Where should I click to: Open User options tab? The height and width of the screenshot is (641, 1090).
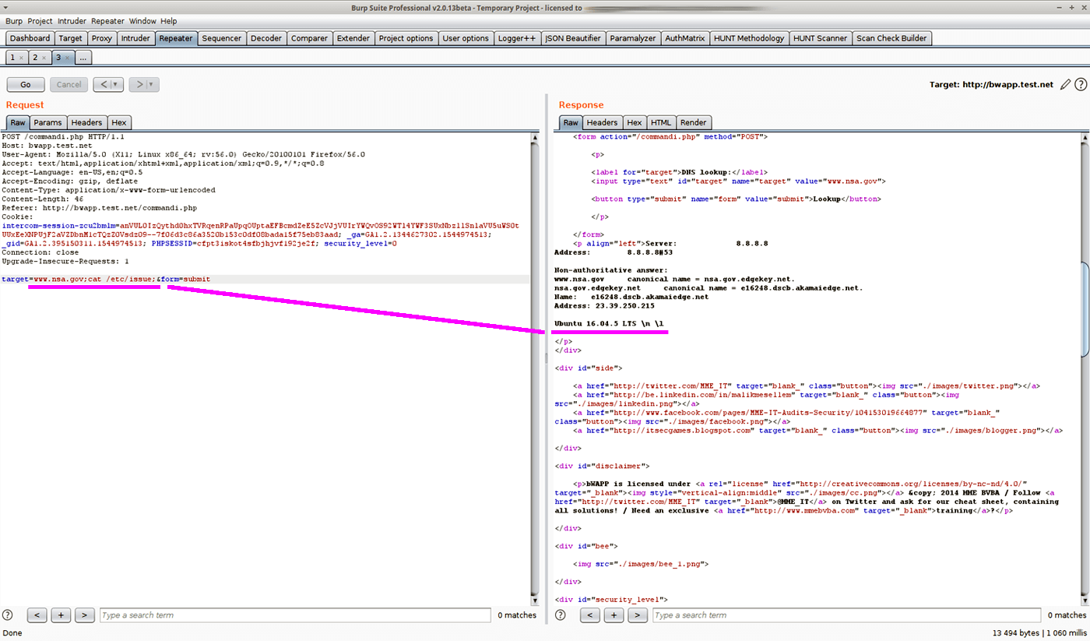tap(466, 38)
